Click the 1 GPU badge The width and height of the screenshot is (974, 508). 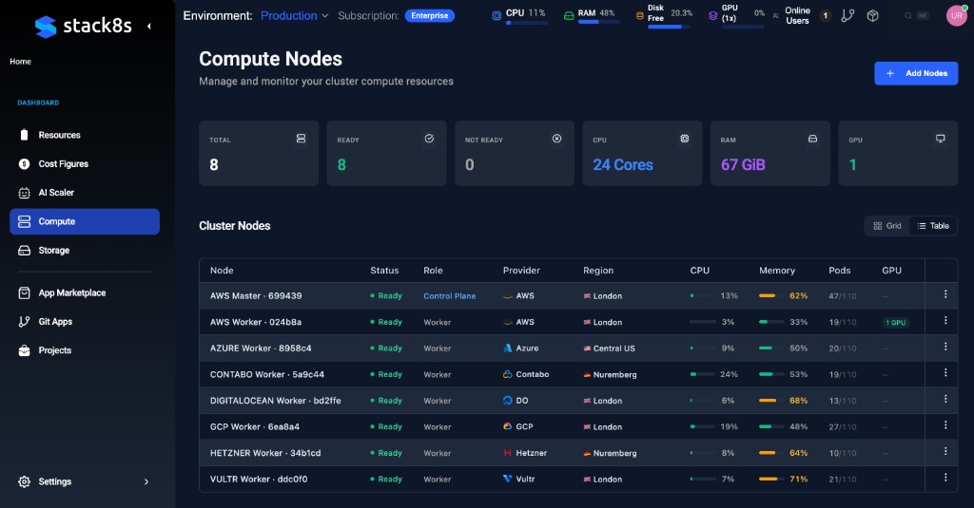(896, 323)
